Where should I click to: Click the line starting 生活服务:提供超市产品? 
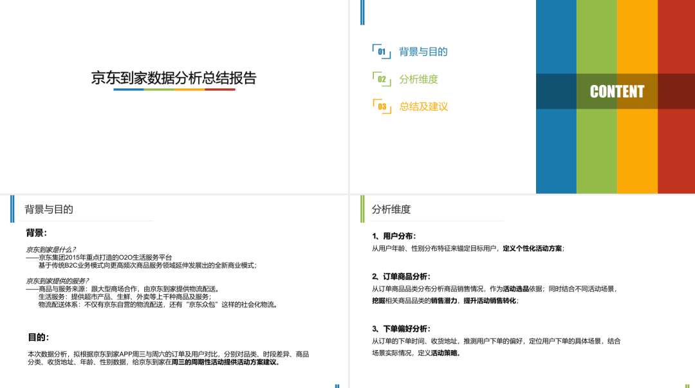(x=125, y=297)
